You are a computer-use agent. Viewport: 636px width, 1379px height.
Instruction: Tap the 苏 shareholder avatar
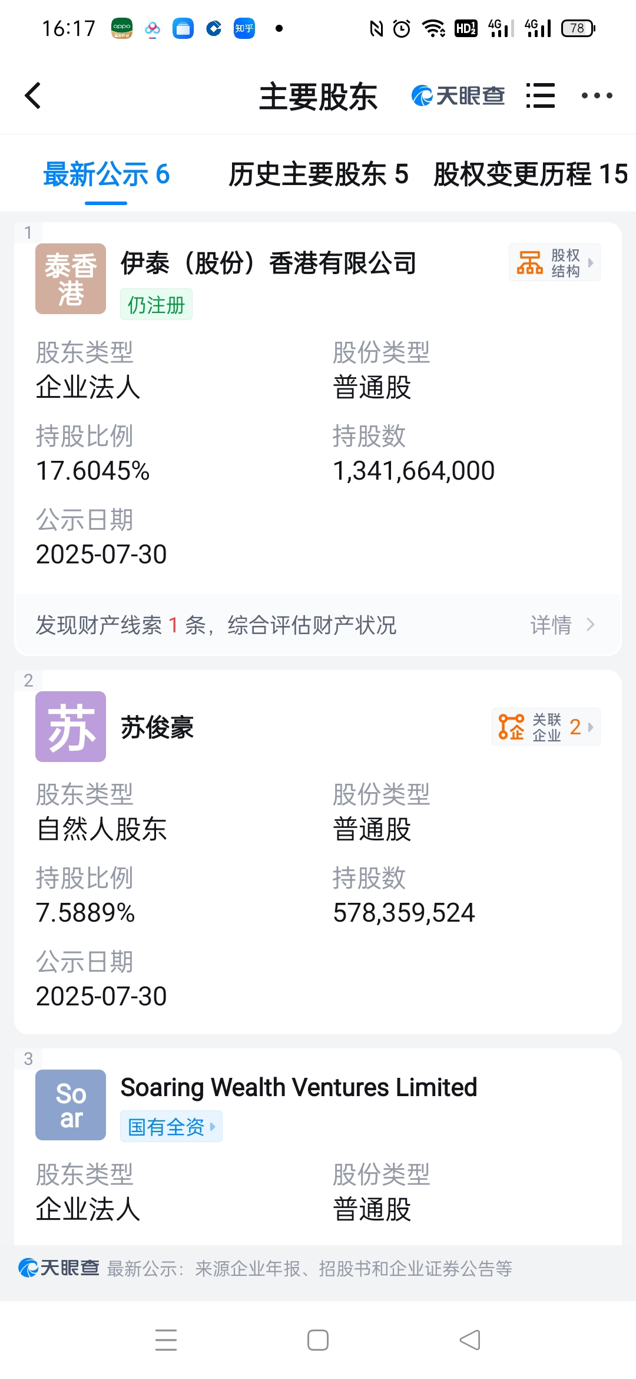pos(71,727)
